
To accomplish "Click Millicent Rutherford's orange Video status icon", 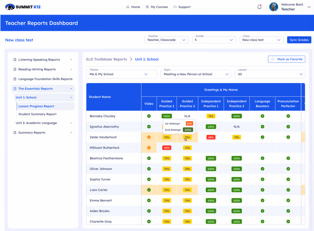I will point(149,148).
